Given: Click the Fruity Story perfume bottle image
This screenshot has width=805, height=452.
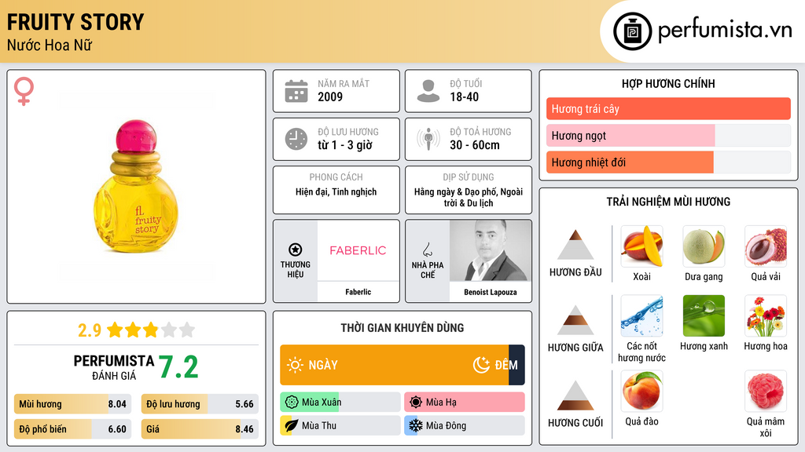Looking at the screenshot, I should click(x=136, y=187).
